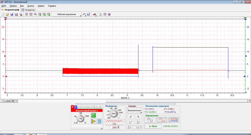This screenshot has height=135, width=251.
Task: Click the crossed waveforms icon in toolbar
Action: coord(31,15)
